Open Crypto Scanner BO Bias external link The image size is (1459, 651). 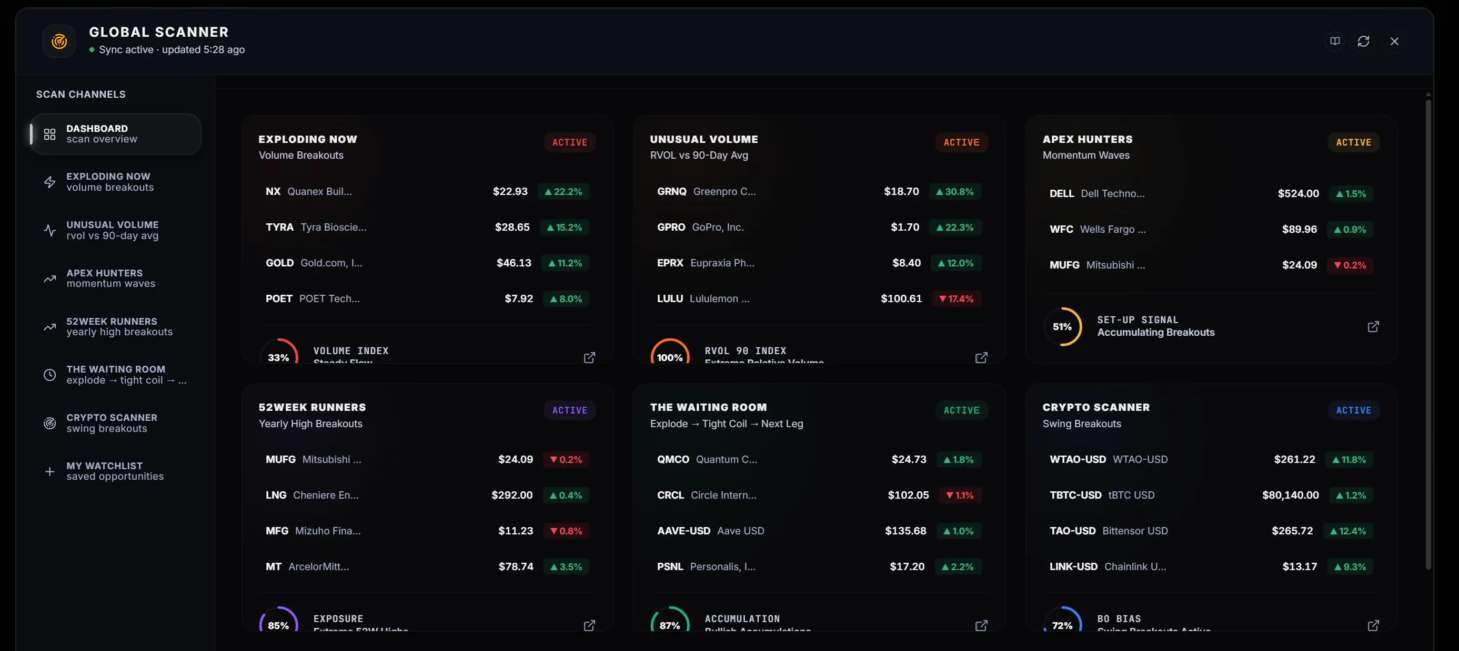pos(1373,625)
